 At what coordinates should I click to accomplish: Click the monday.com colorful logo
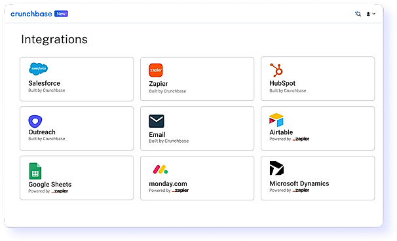click(161, 170)
